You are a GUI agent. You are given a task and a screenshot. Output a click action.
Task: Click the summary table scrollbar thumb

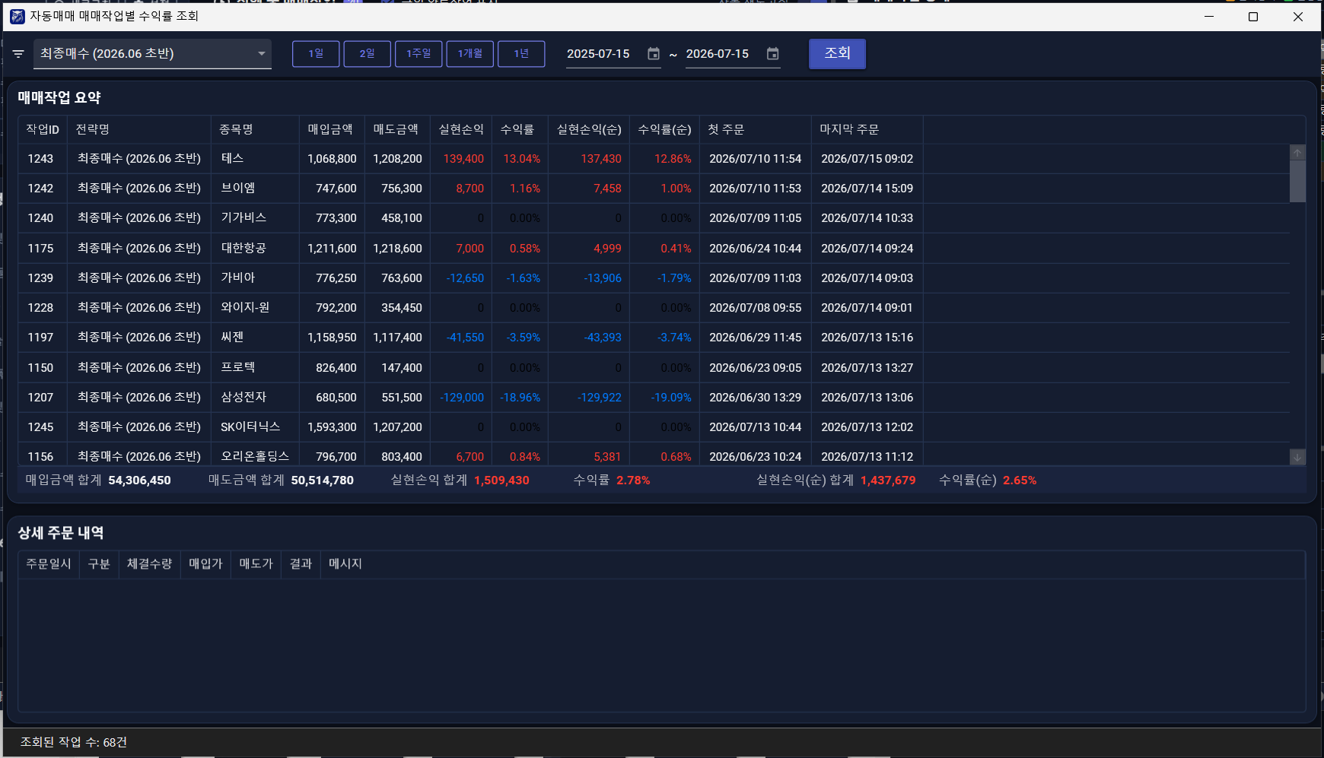[1297, 181]
